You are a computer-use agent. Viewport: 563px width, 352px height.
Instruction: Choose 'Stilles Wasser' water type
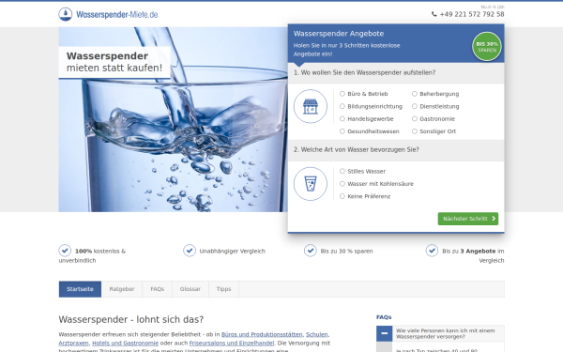point(342,172)
